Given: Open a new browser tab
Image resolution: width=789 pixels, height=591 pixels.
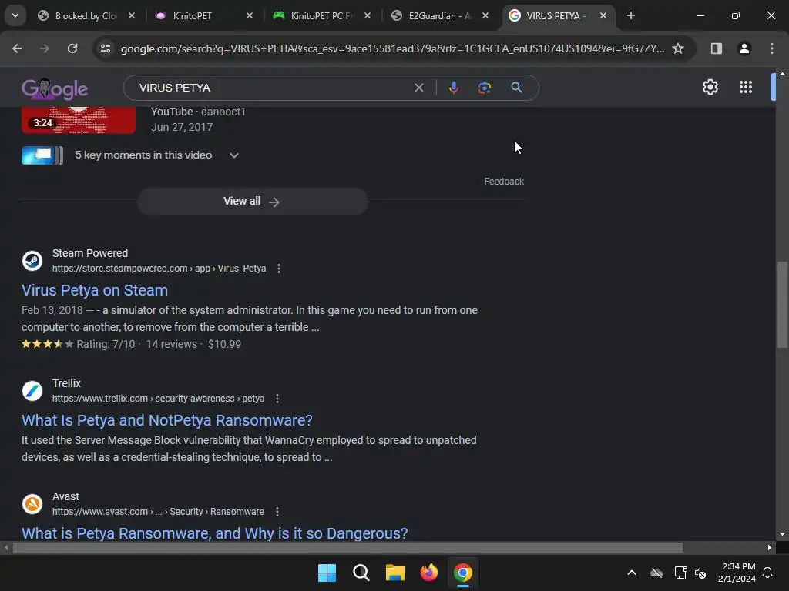Looking at the screenshot, I should 630,15.
